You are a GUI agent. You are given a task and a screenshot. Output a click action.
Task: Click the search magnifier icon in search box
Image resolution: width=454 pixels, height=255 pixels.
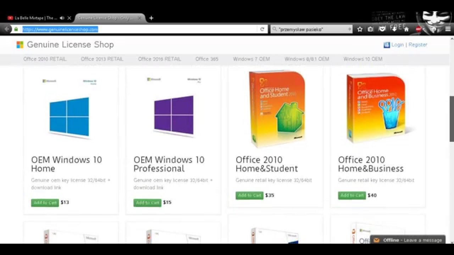click(275, 29)
